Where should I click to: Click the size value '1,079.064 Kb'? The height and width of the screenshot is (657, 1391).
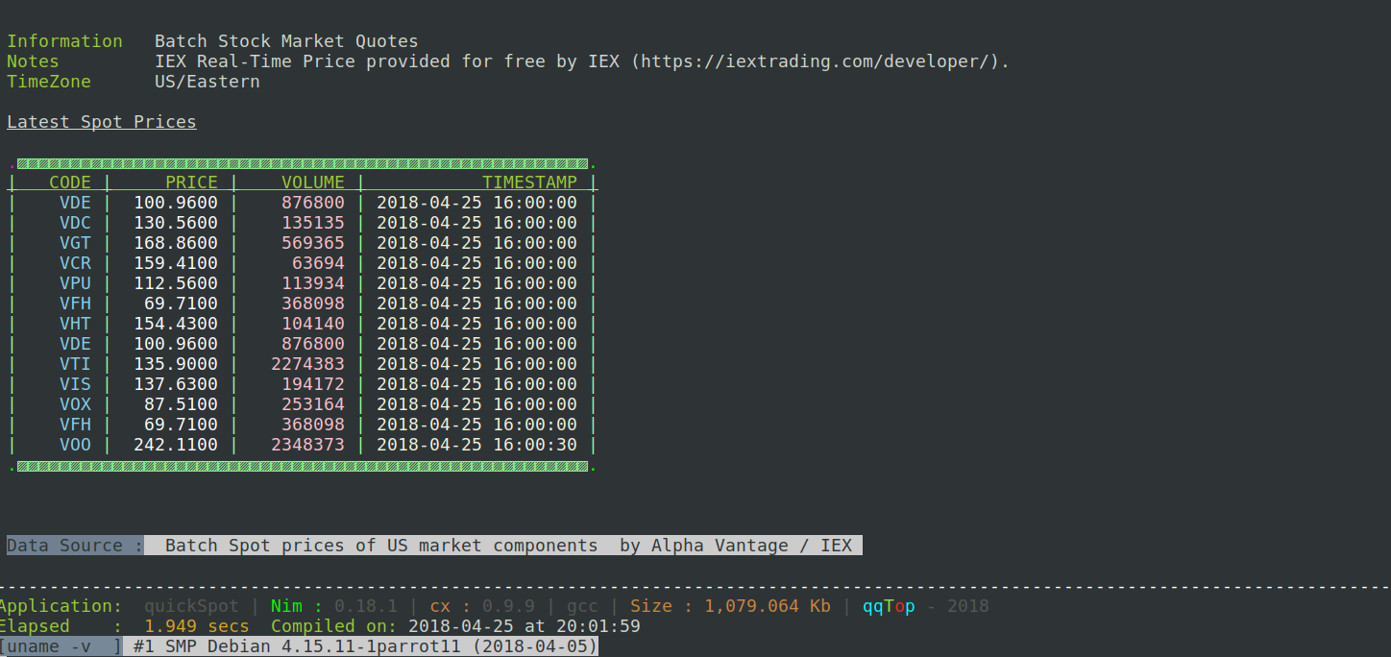(x=769, y=606)
